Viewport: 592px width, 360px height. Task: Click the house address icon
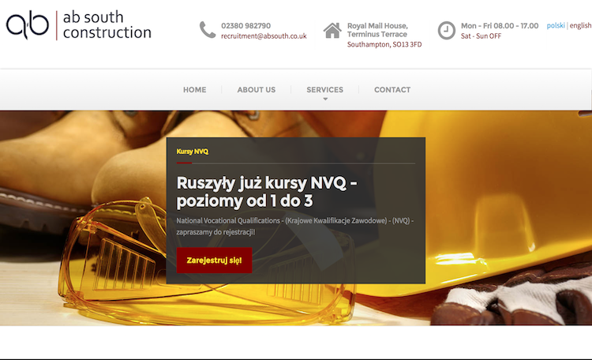[x=332, y=31]
